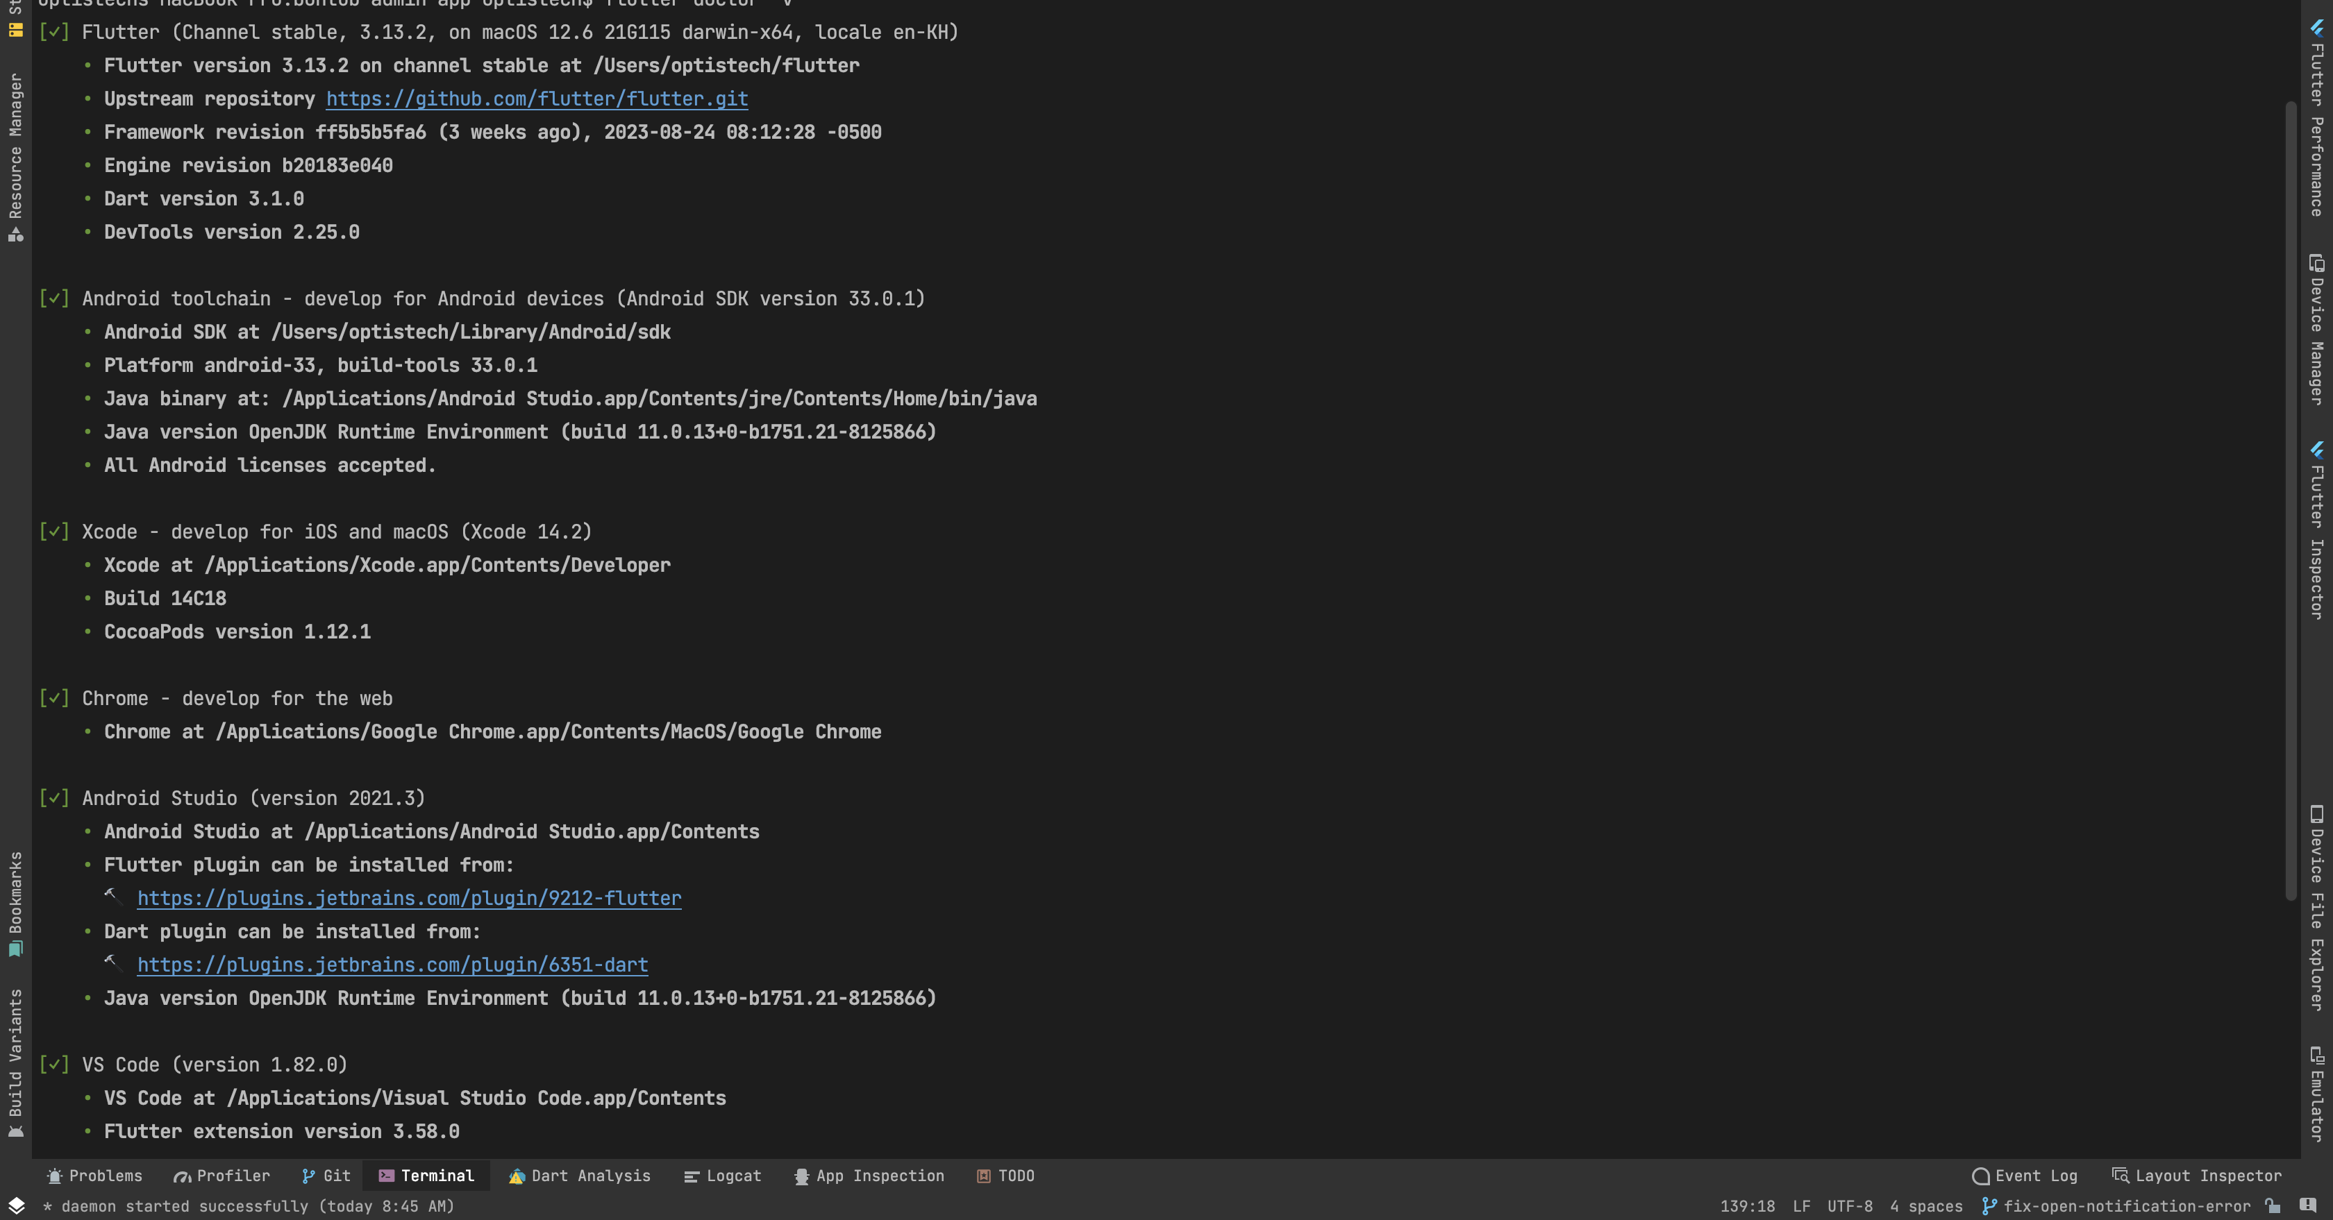Open the fix-open-notification-error branch popup
Viewport: 2333px width, 1220px height.
click(2119, 1206)
